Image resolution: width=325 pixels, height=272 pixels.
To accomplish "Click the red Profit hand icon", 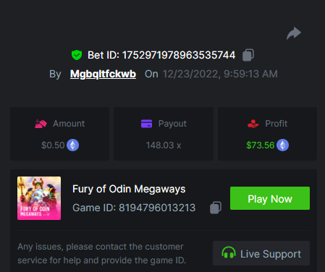I will point(253,124).
